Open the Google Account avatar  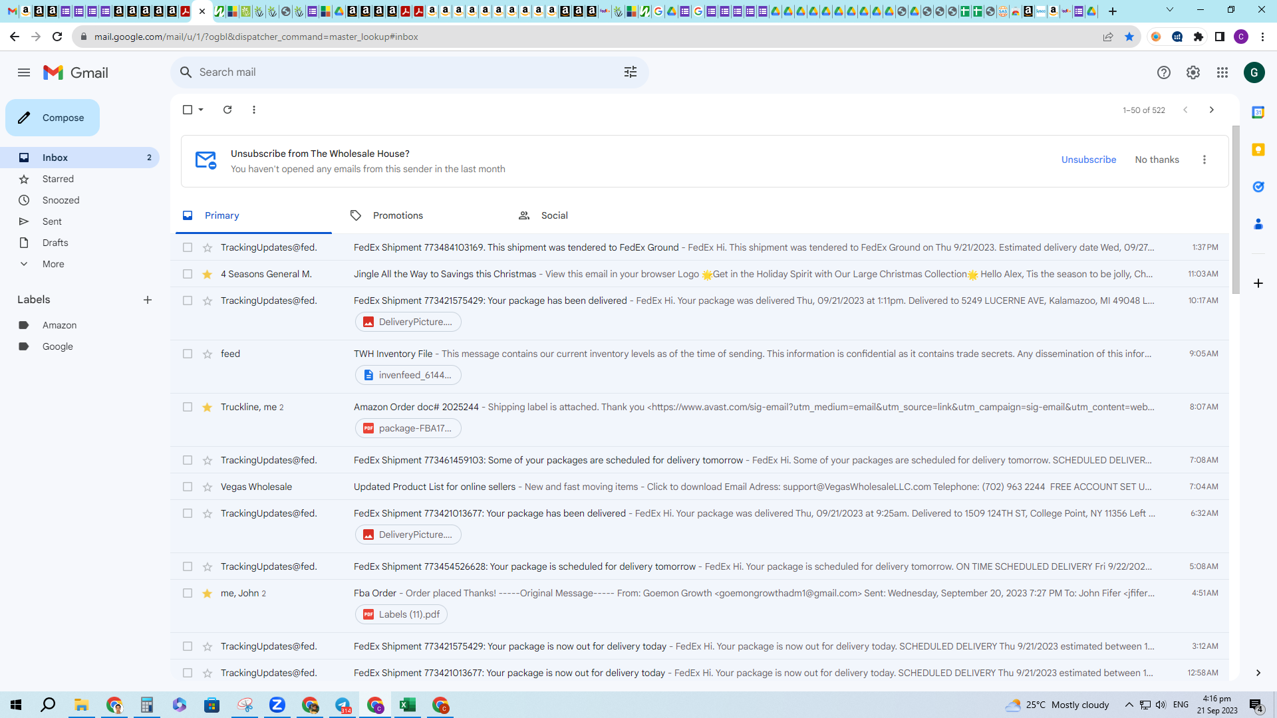point(1254,72)
